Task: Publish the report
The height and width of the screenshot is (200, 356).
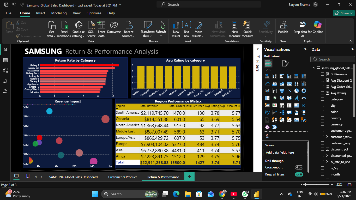Action: pos(283,27)
